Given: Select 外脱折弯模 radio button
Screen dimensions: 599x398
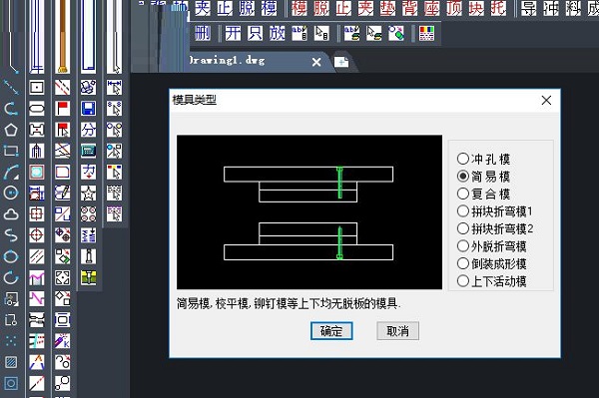Looking at the screenshot, I should pyautogui.click(x=491, y=246).
